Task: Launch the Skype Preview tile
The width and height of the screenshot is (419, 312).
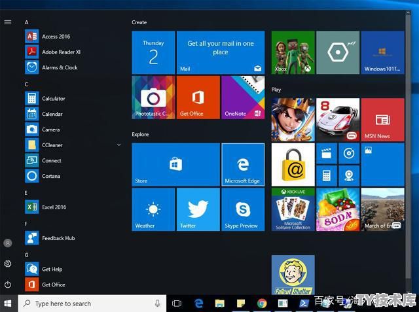Action: [243, 209]
